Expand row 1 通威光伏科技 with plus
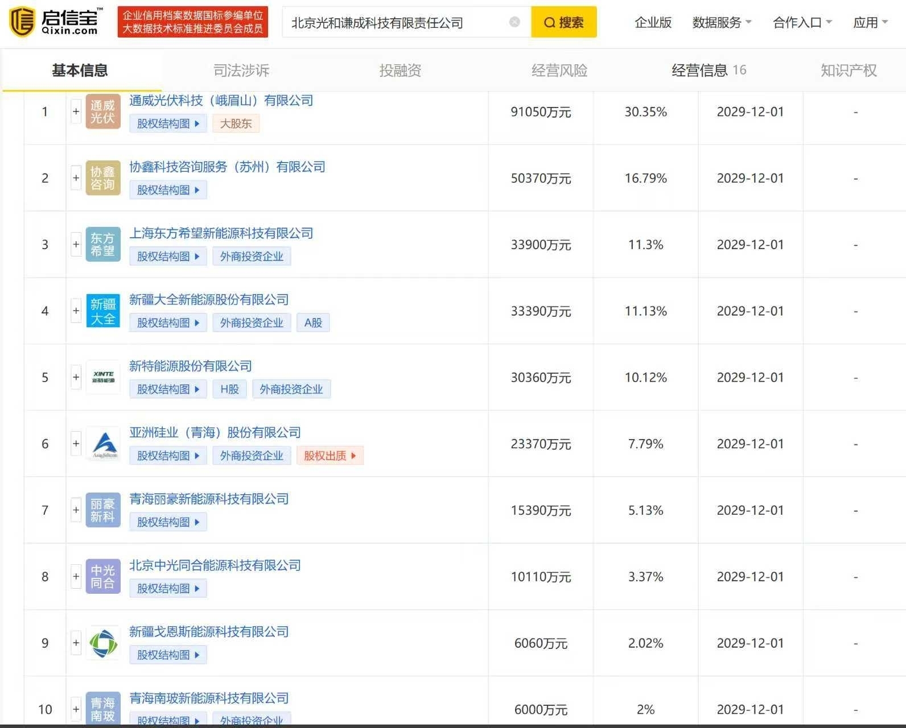This screenshot has width=906, height=728. tap(76, 111)
